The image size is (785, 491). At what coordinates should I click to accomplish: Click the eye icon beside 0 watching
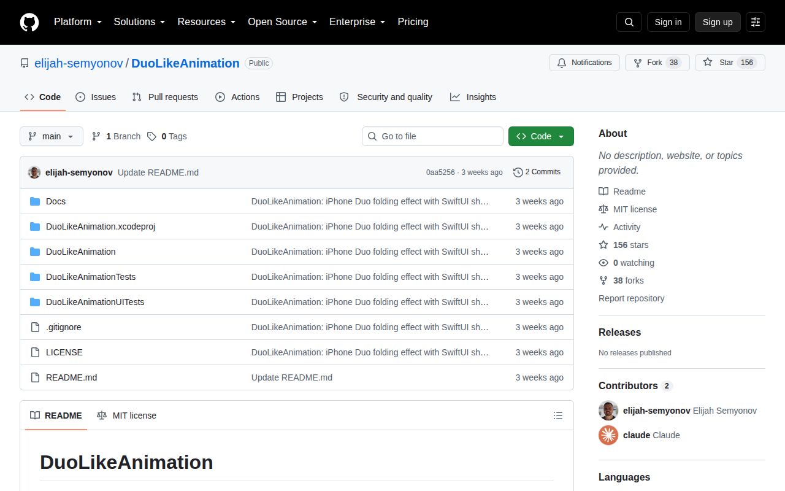[x=603, y=263]
